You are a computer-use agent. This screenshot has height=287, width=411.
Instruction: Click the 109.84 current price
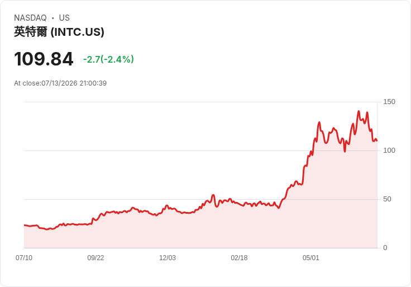[x=44, y=59]
